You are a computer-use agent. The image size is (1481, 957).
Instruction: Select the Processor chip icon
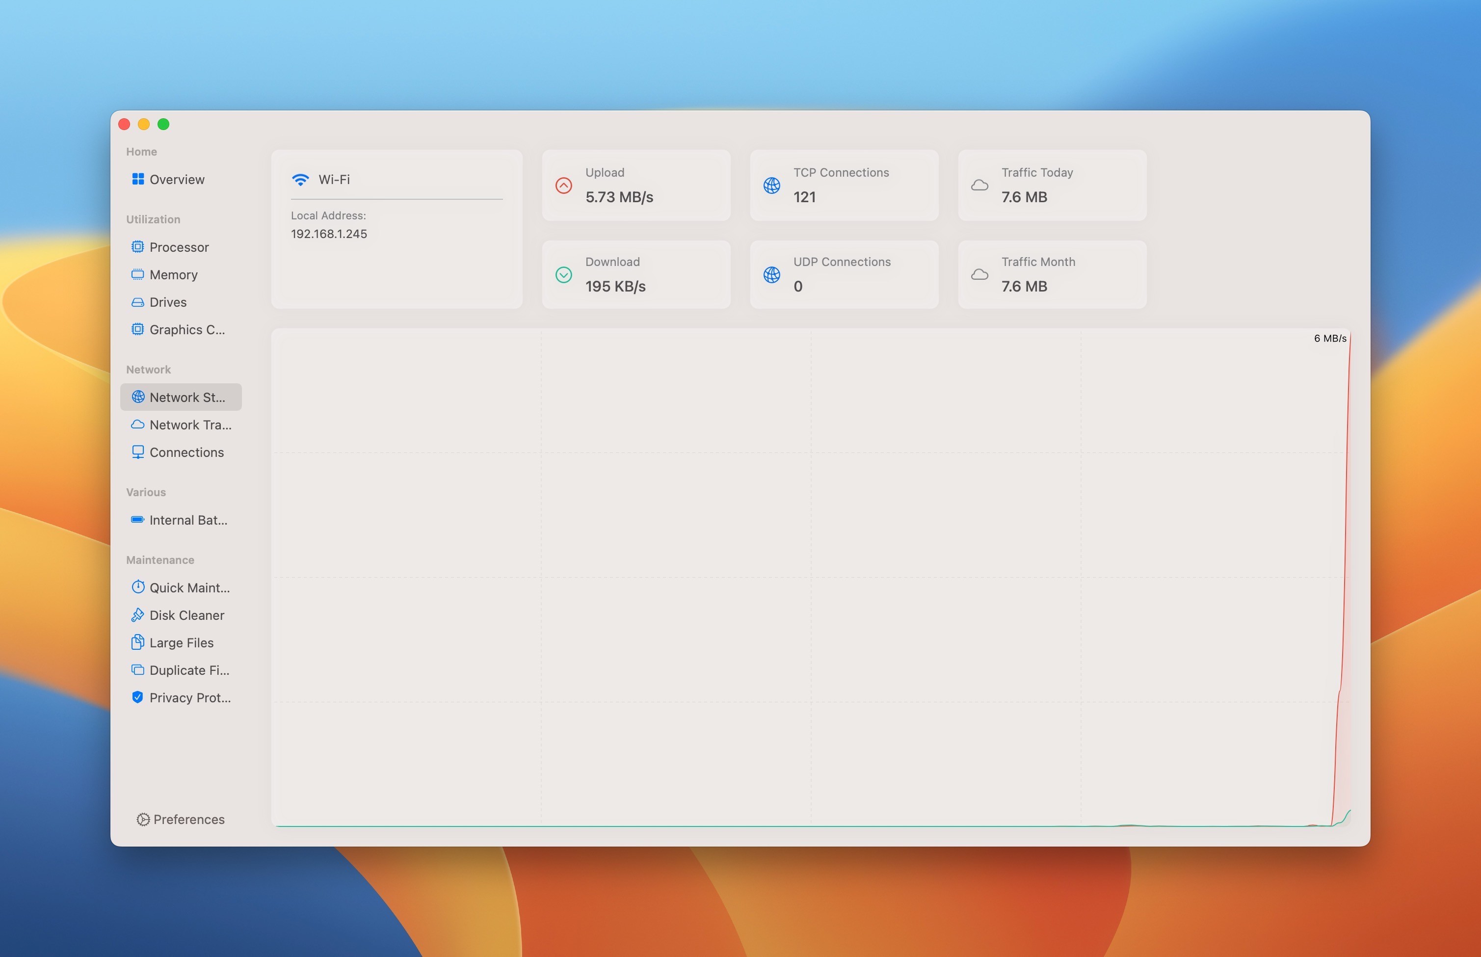pyautogui.click(x=138, y=247)
